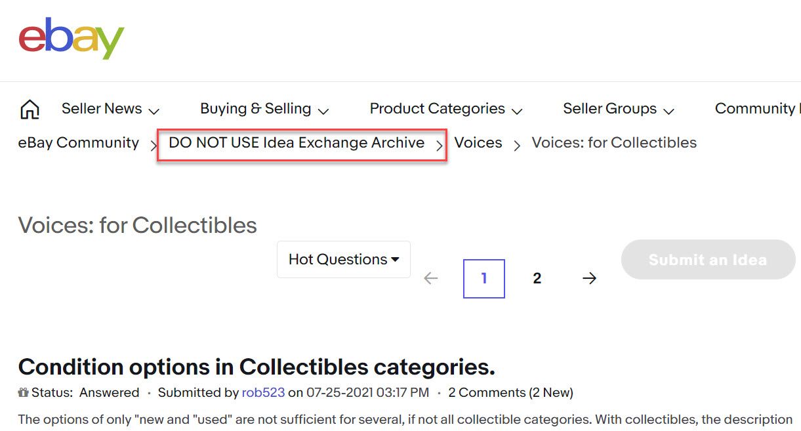Open the Condition options in Collectibles post
The width and height of the screenshot is (801, 431).
click(257, 367)
